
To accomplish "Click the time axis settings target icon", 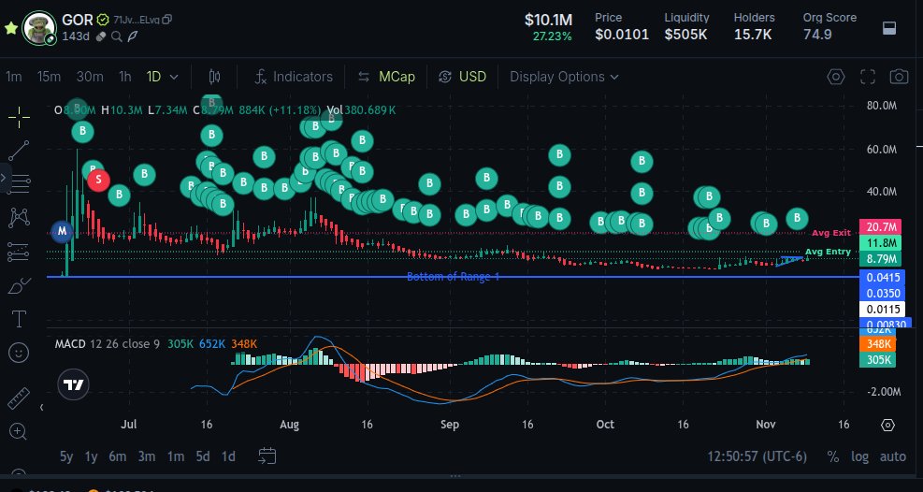I will pos(888,425).
